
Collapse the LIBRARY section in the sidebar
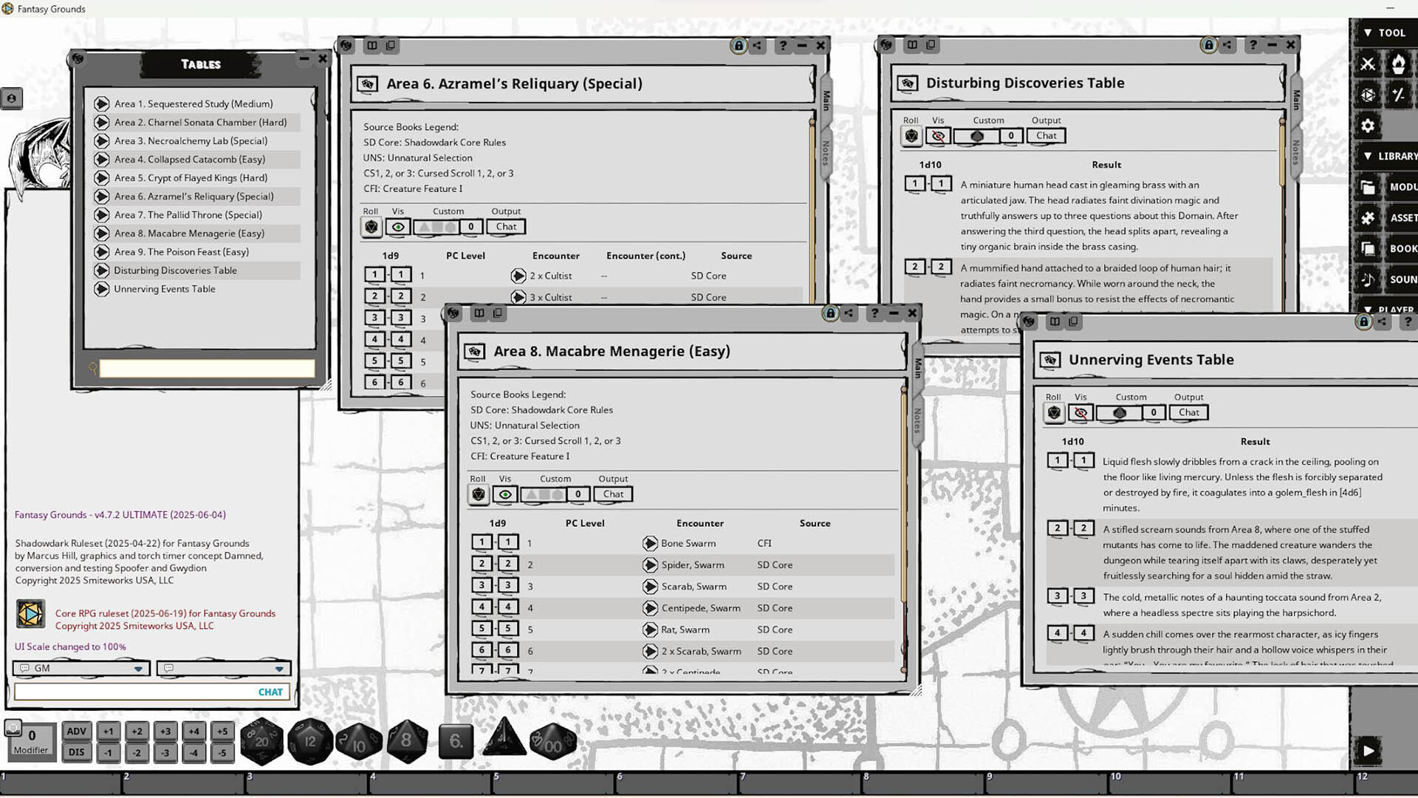[x=1367, y=156]
